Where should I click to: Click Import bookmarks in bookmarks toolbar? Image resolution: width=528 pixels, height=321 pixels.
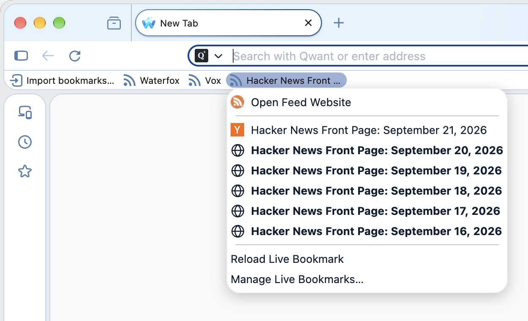coord(62,80)
